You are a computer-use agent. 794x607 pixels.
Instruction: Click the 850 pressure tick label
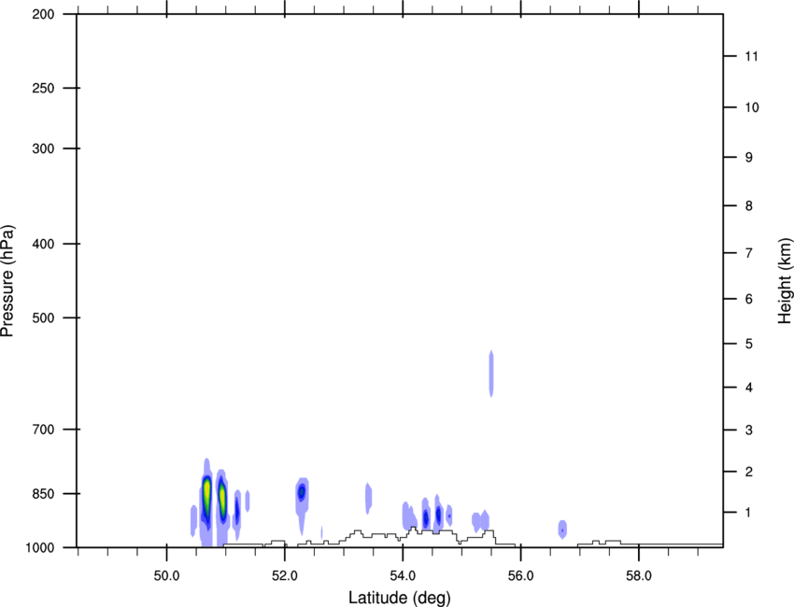43,494
